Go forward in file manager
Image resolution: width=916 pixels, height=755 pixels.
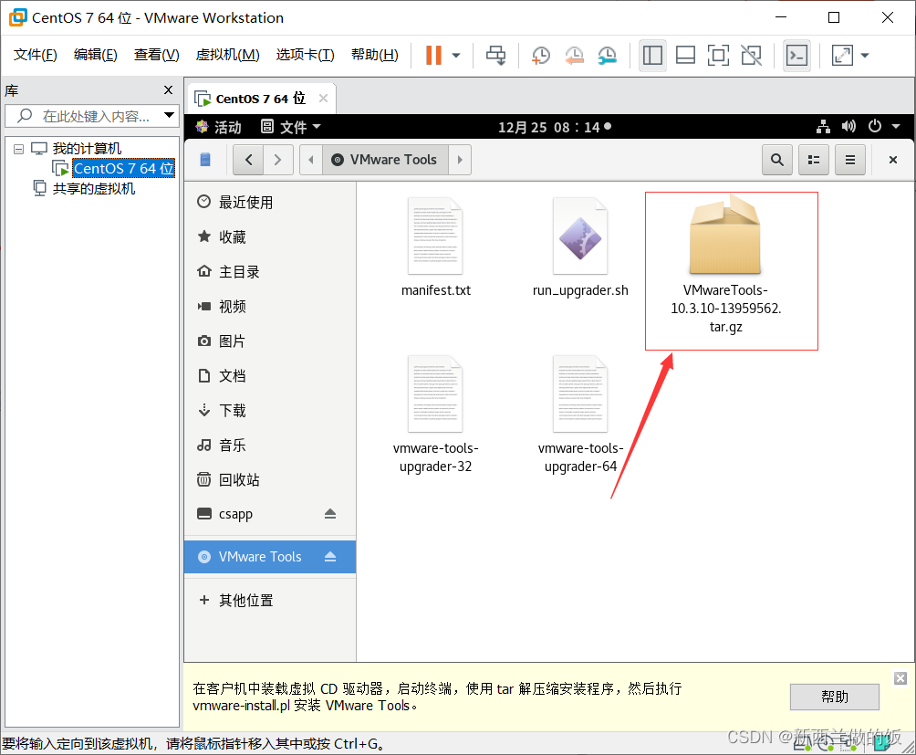[277, 160]
